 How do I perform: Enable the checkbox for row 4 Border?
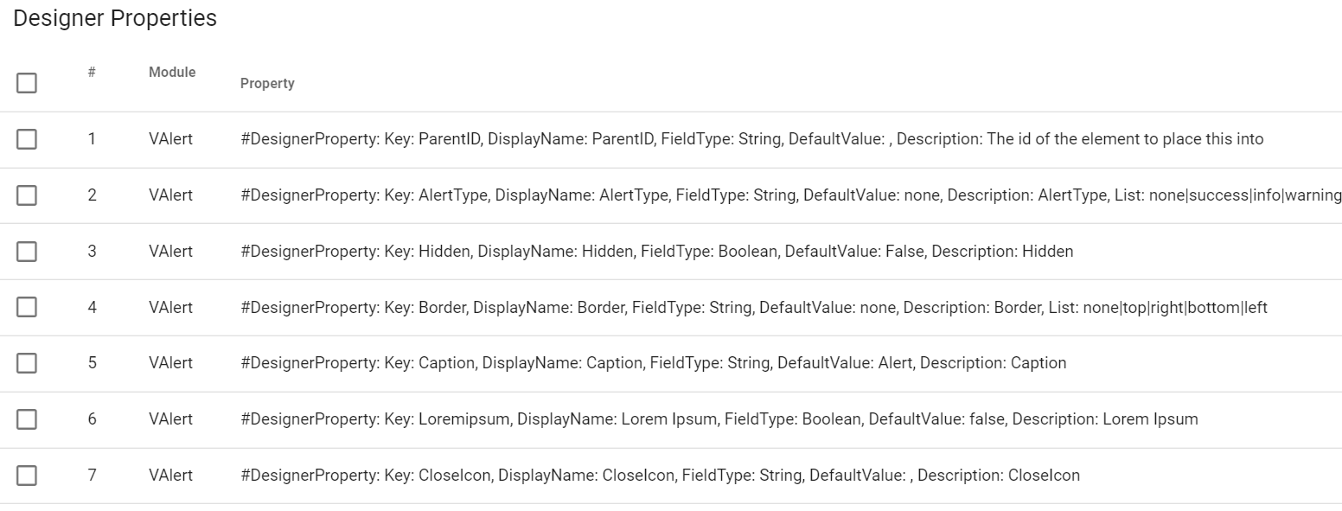point(27,307)
